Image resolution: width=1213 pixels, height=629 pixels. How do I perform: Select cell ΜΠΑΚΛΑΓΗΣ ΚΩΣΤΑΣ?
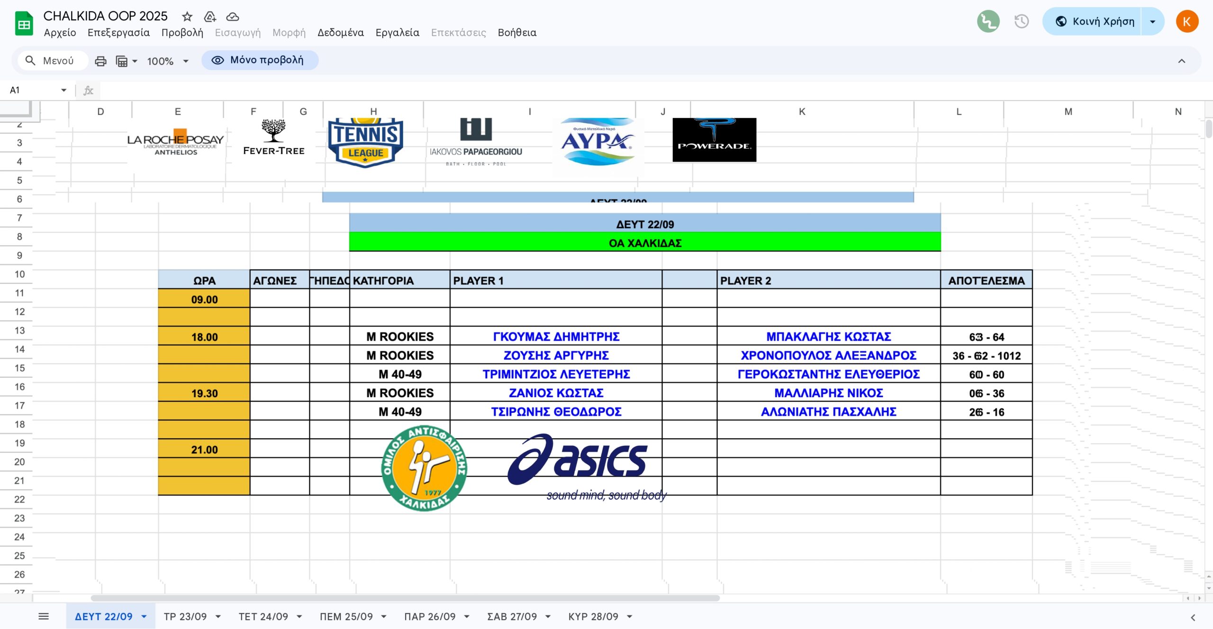pyautogui.click(x=828, y=336)
